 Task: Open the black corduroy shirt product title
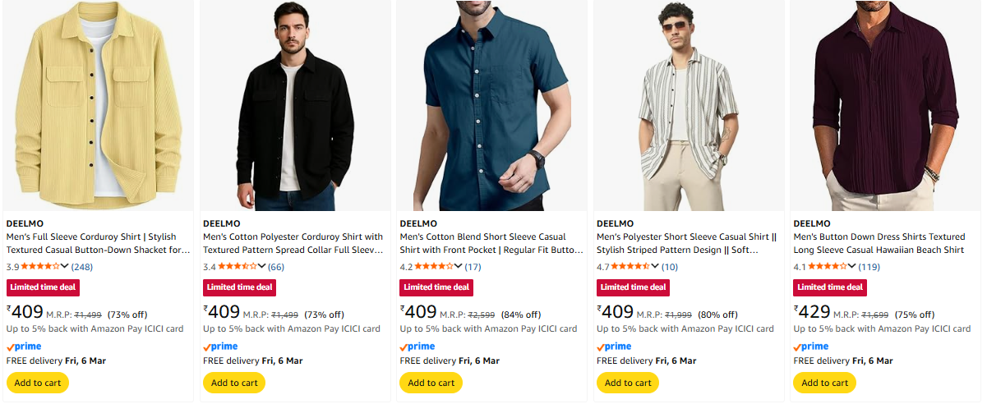click(x=293, y=243)
